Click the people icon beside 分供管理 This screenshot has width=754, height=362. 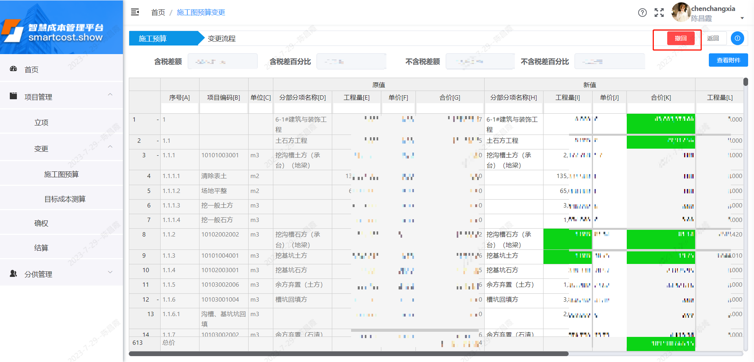[x=14, y=274]
